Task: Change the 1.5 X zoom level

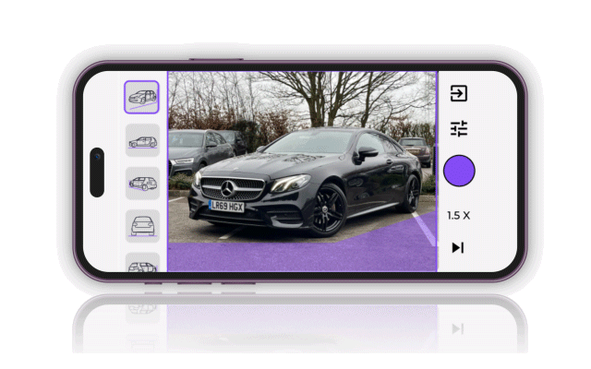Action: pyautogui.click(x=458, y=215)
